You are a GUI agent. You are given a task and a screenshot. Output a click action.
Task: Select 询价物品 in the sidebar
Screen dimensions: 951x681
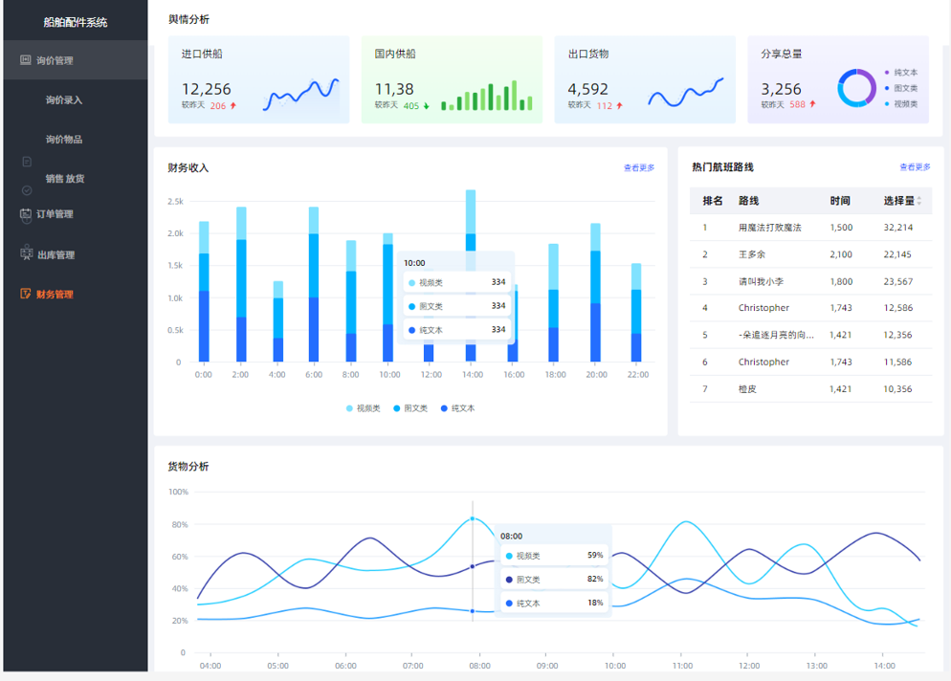tap(64, 140)
